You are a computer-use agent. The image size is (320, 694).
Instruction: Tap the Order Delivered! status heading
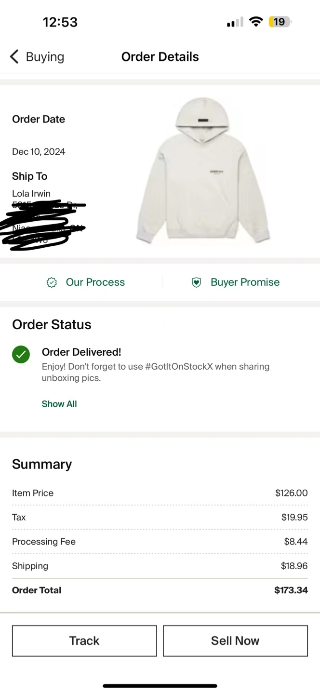coord(81,352)
